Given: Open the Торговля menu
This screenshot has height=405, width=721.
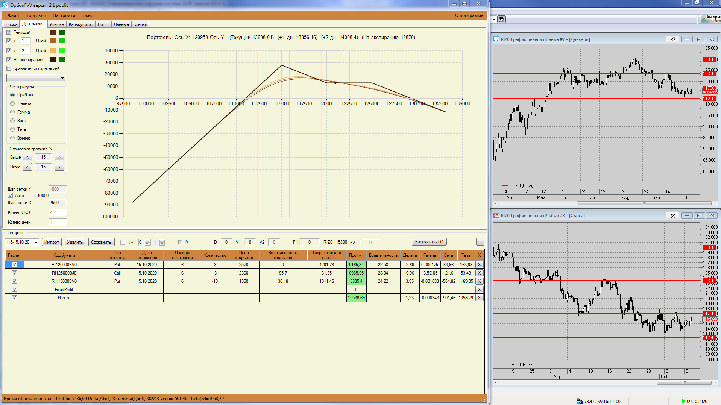Looking at the screenshot, I should tap(36, 15).
